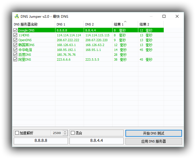Close the DNS Jumper window
196x159 pixels.
177,16
